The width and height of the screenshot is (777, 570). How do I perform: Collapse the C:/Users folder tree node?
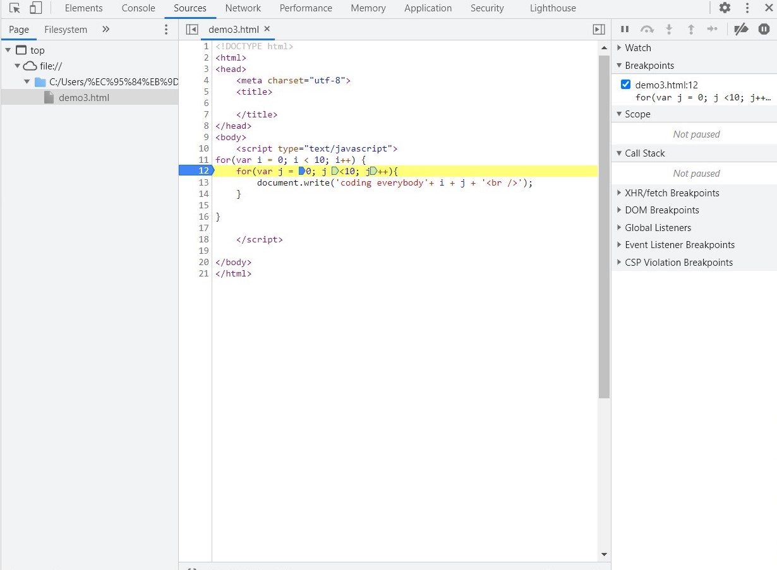(27, 82)
